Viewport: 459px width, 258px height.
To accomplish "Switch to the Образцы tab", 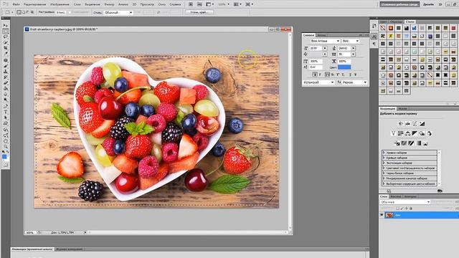I will coord(397,21).
